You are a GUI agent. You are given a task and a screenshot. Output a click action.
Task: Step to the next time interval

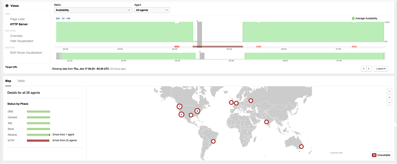(369, 69)
